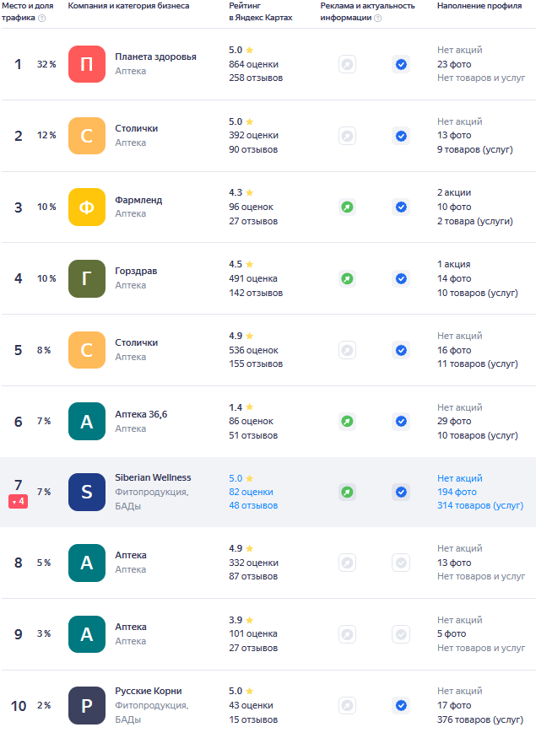This screenshot has width=536, height=738.
Task: Click the grey ad arrow icon in row 5 Столички
Action: click(347, 350)
